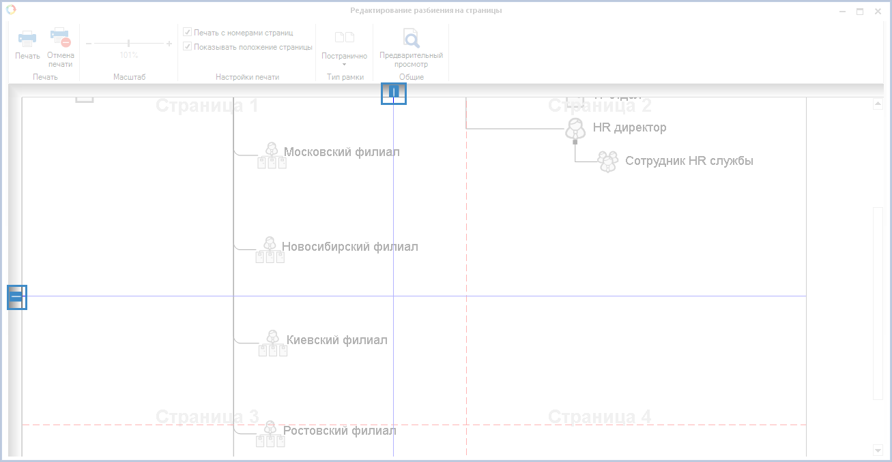Click the application logo icon
This screenshot has height=462, width=892.
pyautogui.click(x=11, y=10)
